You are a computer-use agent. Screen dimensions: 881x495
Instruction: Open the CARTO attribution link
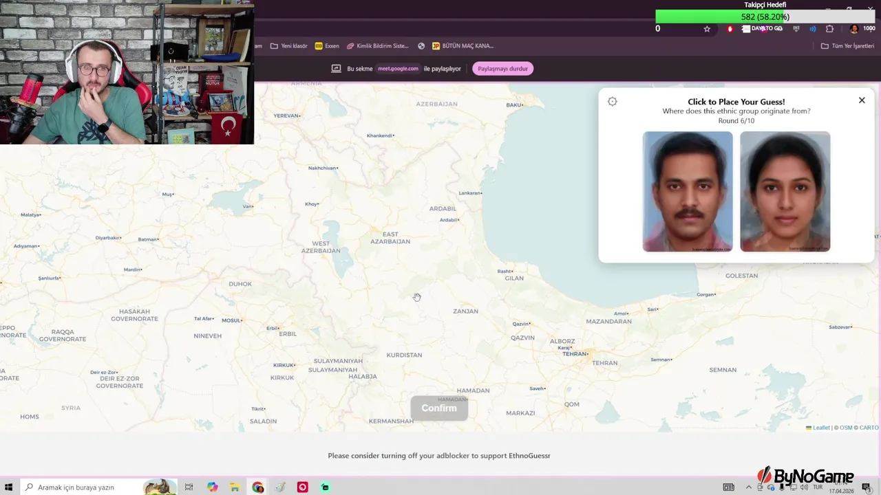pyautogui.click(x=869, y=428)
